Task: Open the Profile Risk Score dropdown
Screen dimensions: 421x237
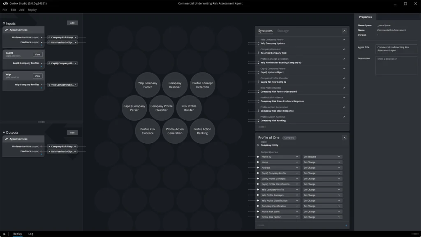Action: coord(280,211)
